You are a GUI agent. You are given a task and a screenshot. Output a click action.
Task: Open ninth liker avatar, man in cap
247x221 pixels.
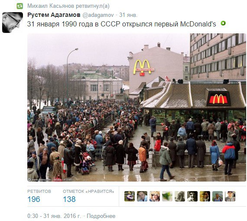(230, 196)
